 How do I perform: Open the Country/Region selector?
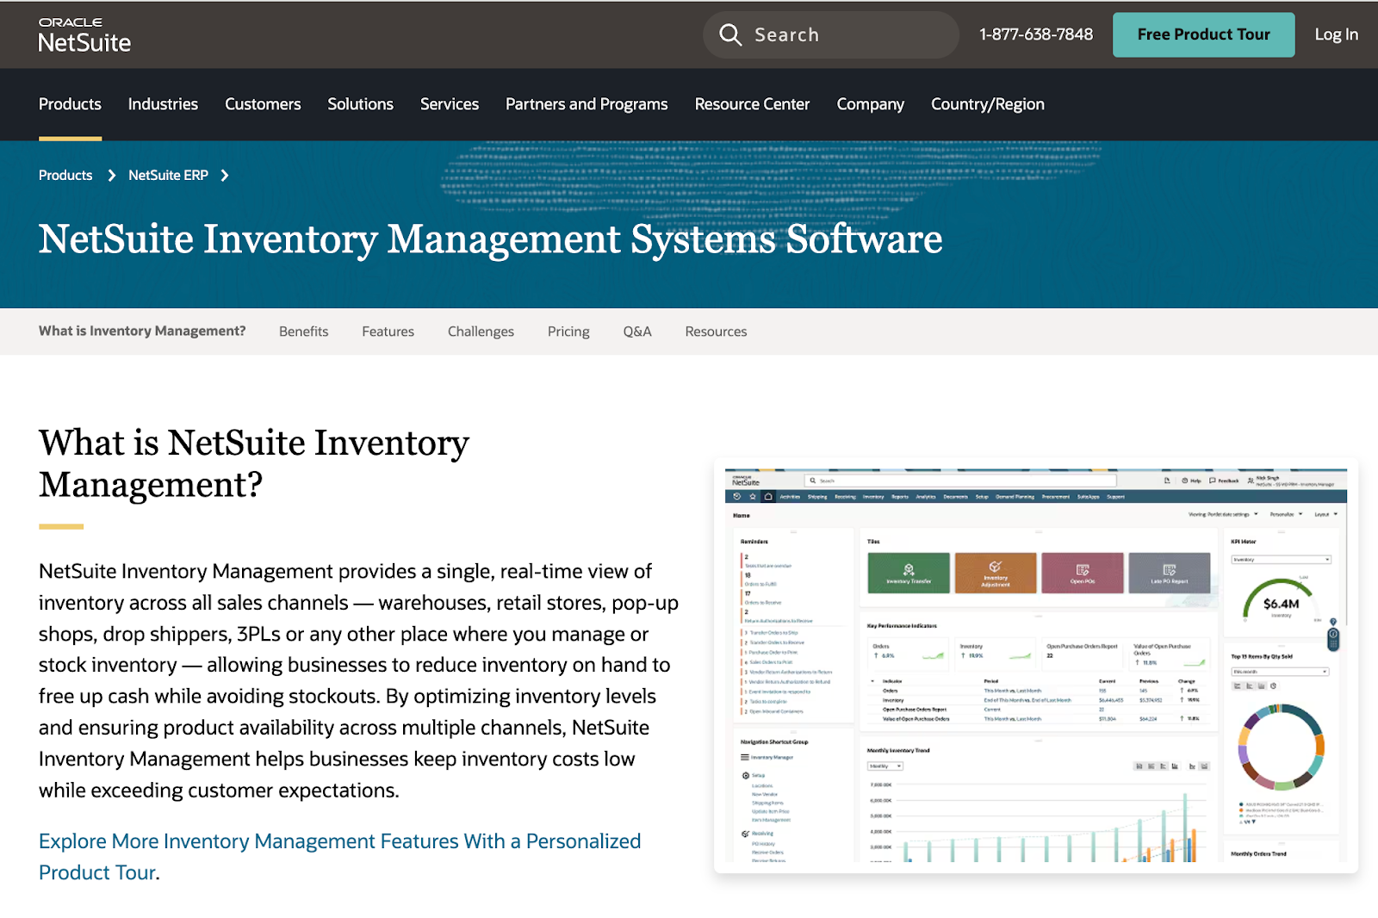987,104
